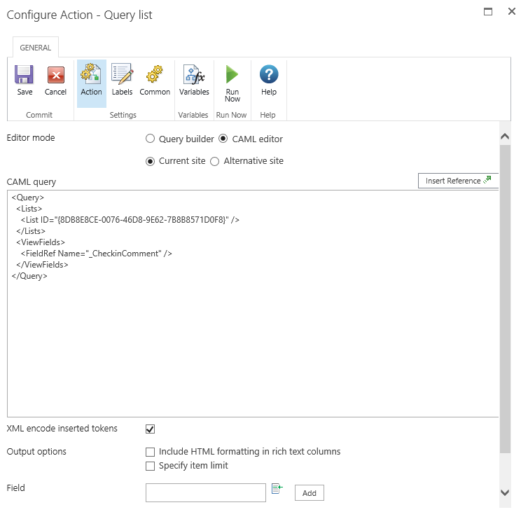This screenshot has width=521, height=512.
Task: Click the vertical scrollbar thumb
Action: point(505,298)
